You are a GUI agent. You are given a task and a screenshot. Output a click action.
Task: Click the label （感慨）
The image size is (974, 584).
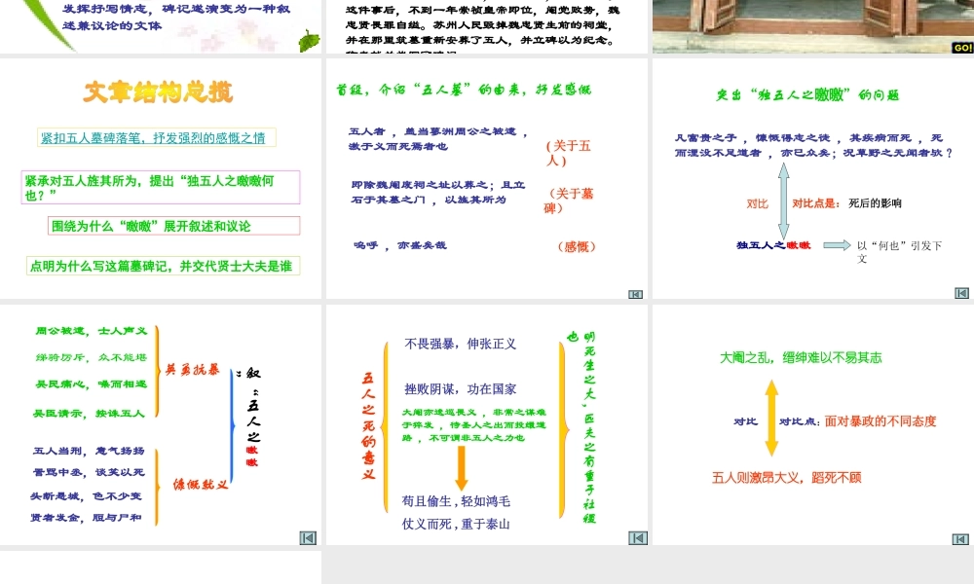(577, 247)
